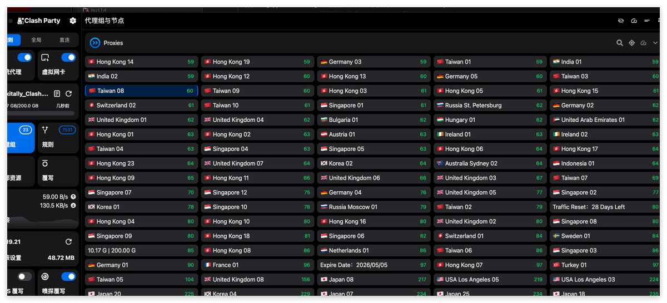Switch to the 直连 direct mode tab
This screenshot has height=303, width=667.
click(64, 40)
